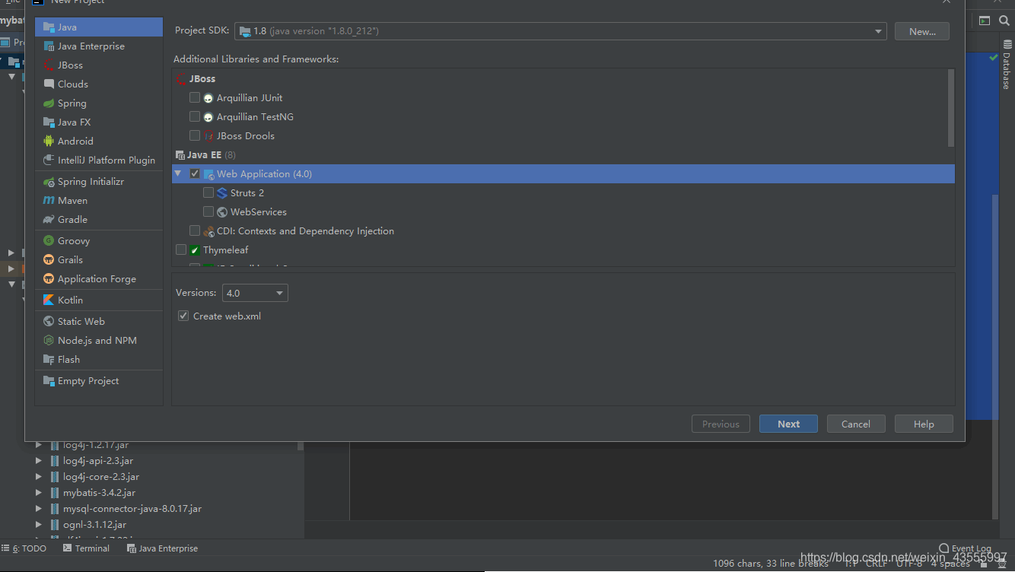Tick the Thymeleaf checkbox
Image resolution: width=1015 pixels, height=572 pixels.
tap(181, 249)
